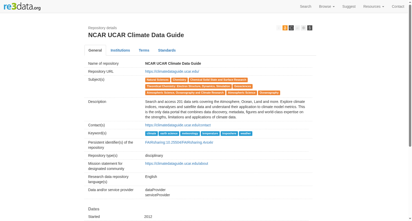The height and width of the screenshot is (221, 412).
Task: Click the faded certificate seal icon
Action: [304, 28]
